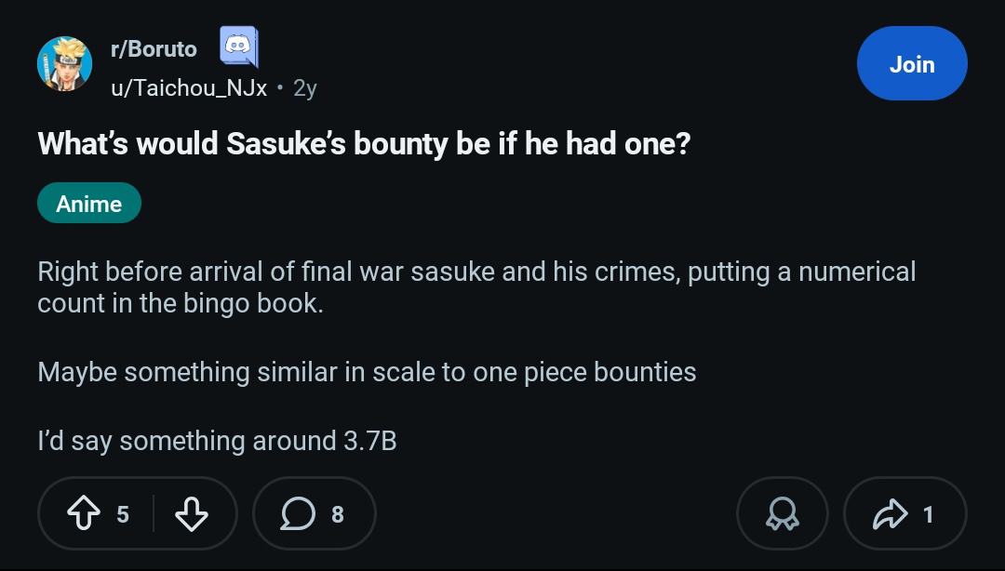The width and height of the screenshot is (1005, 571).
Task: Click the line 'I'd say something around 3.7B'
Action: point(217,441)
